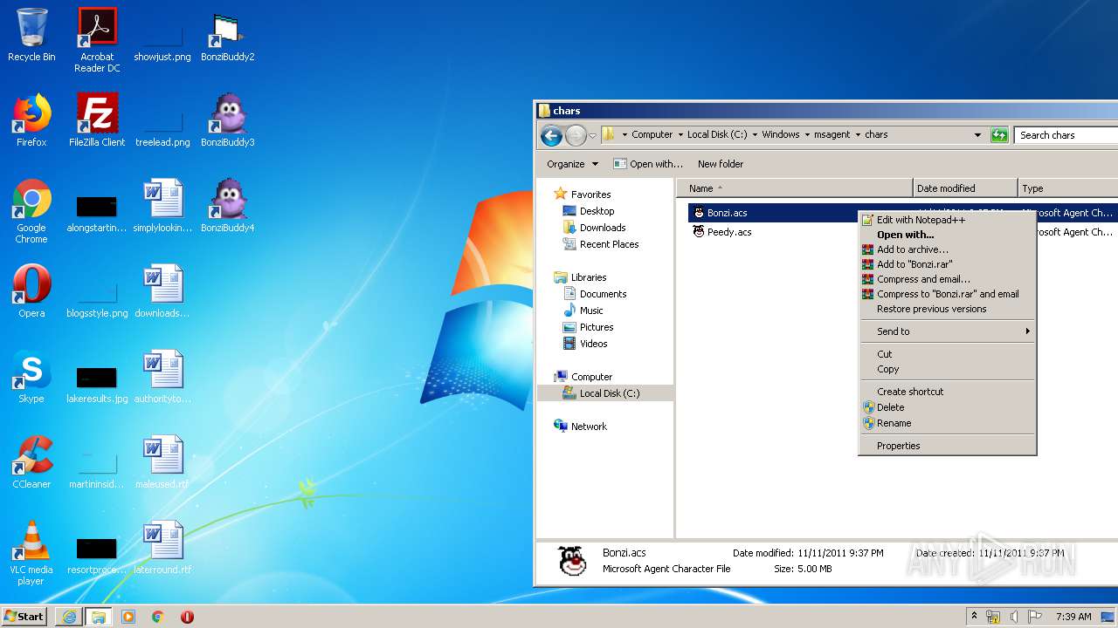
Task: Choose Compress and email... entry
Action: (x=948, y=279)
